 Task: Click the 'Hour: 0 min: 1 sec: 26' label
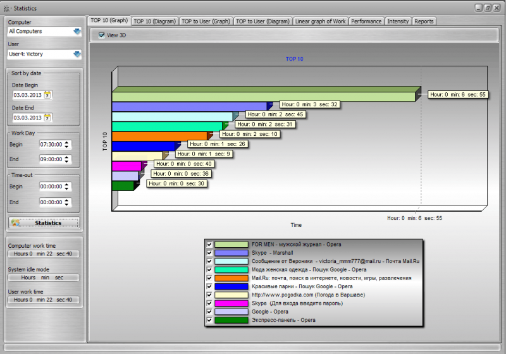point(218,143)
